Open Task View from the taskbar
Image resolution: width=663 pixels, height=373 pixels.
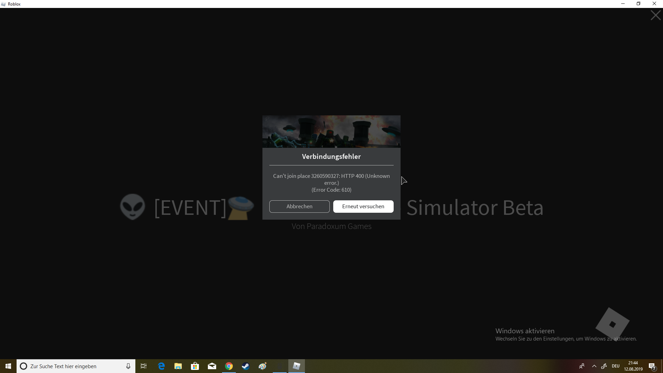tap(144, 366)
